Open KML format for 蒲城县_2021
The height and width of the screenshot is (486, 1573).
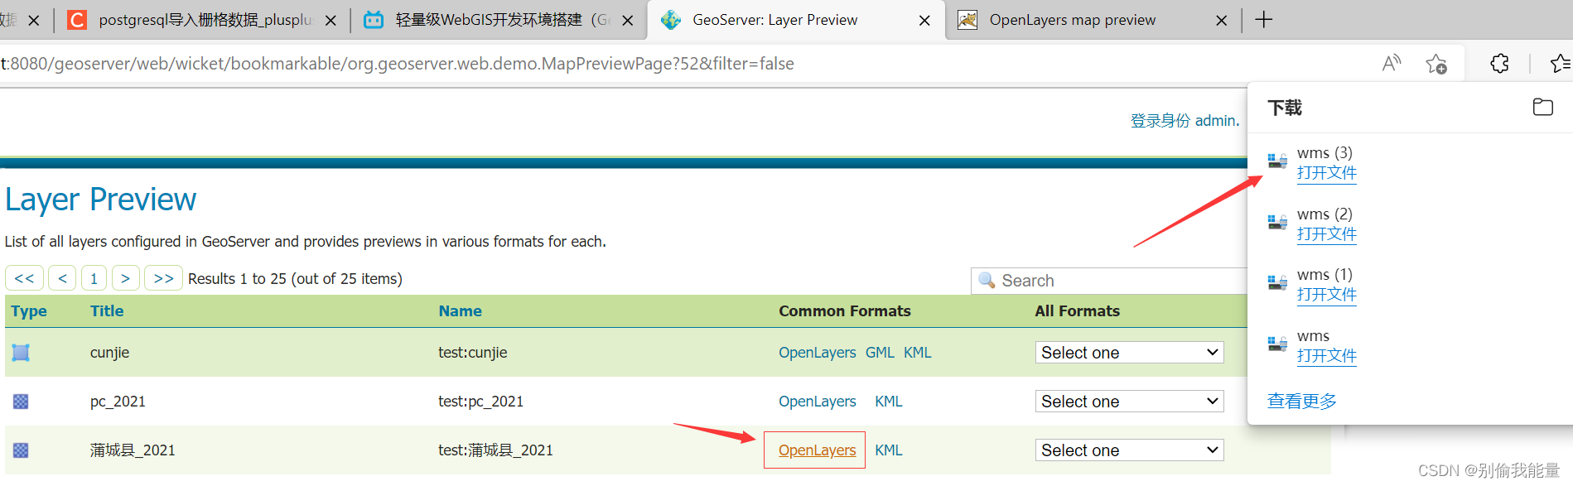coord(888,450)
